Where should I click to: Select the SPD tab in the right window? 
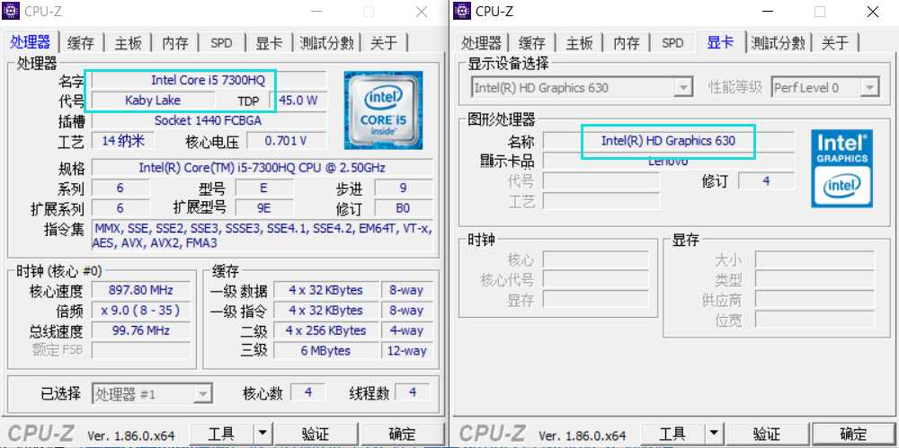coord(672,42)
